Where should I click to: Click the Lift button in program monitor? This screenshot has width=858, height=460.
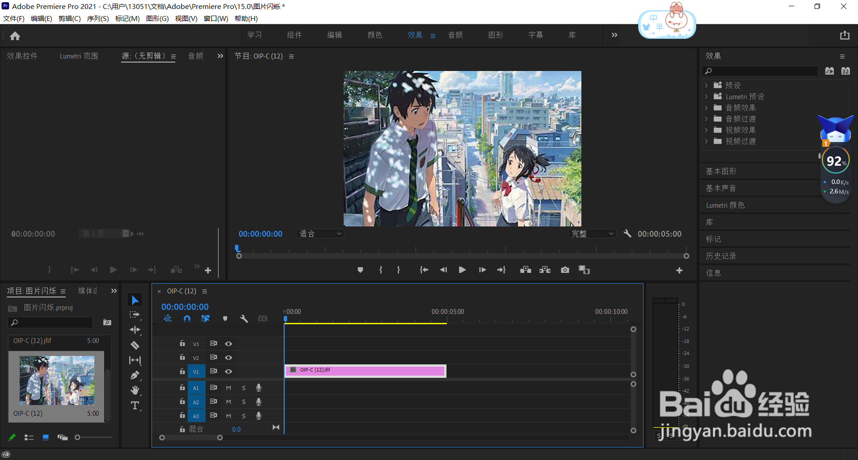(x=526, y=270)
